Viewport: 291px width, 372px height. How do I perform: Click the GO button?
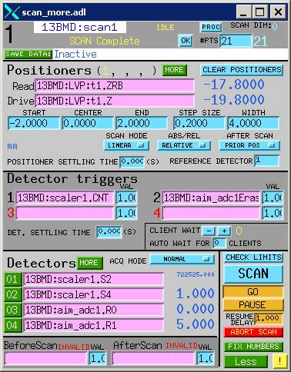(x=253, y=292)
